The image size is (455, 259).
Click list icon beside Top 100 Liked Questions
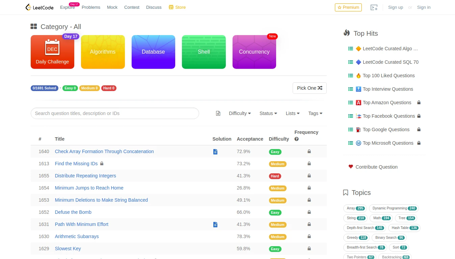tap(351, 76)
